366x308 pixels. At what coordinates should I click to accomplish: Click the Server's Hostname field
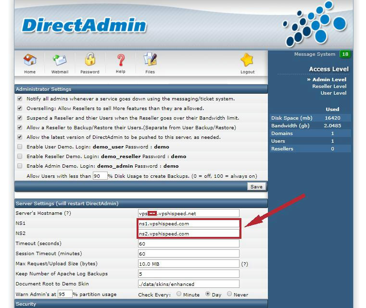pos(189,213)
